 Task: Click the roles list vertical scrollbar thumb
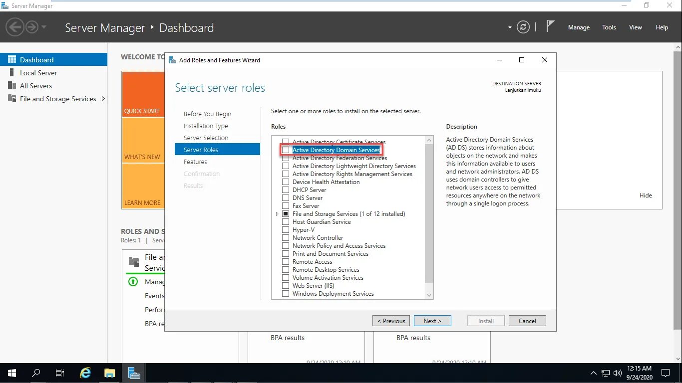point(429,213)
